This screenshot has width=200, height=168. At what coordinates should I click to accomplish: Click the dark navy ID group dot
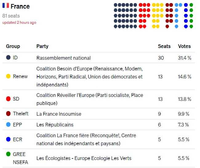coord(8,58)
